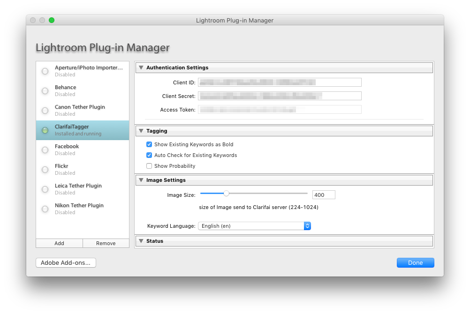
Task: Click the Leica Tether Plugin status circle
Action: 45,189
